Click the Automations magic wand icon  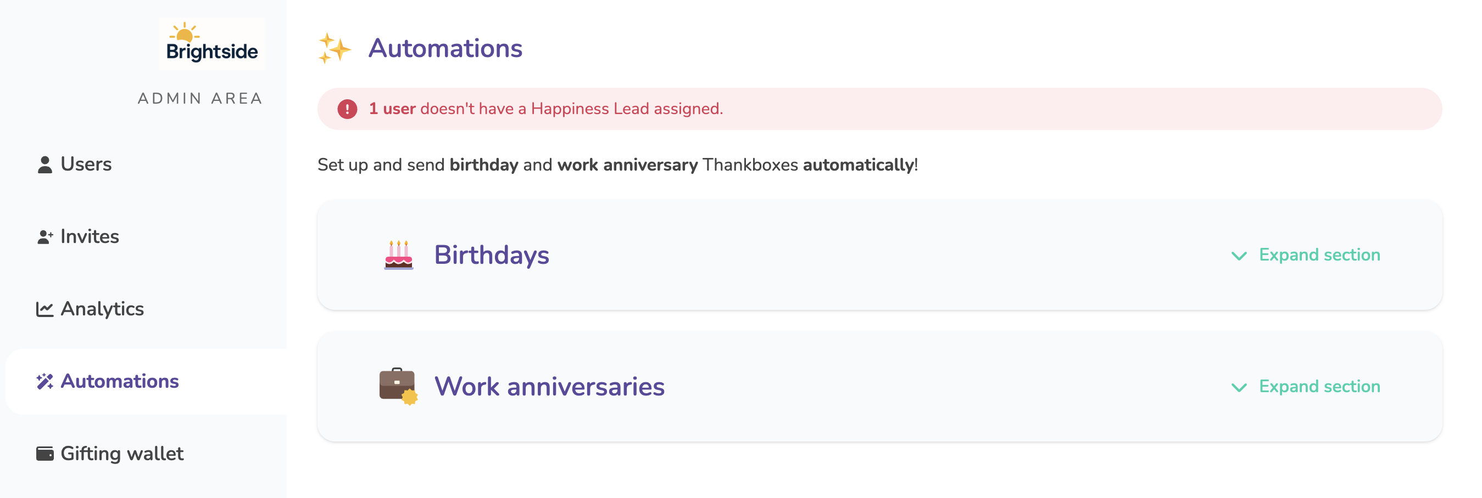(x=45, y=381)
